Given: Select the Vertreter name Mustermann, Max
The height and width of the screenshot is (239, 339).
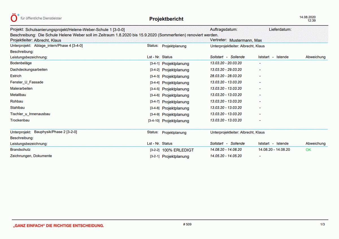Looking at the screenshot, I should 245,40.
